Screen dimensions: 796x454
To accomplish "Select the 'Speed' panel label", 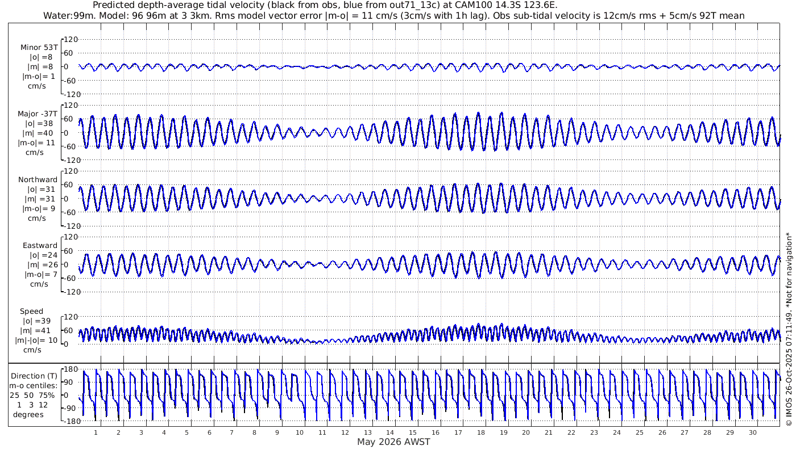I will point(31,312).
